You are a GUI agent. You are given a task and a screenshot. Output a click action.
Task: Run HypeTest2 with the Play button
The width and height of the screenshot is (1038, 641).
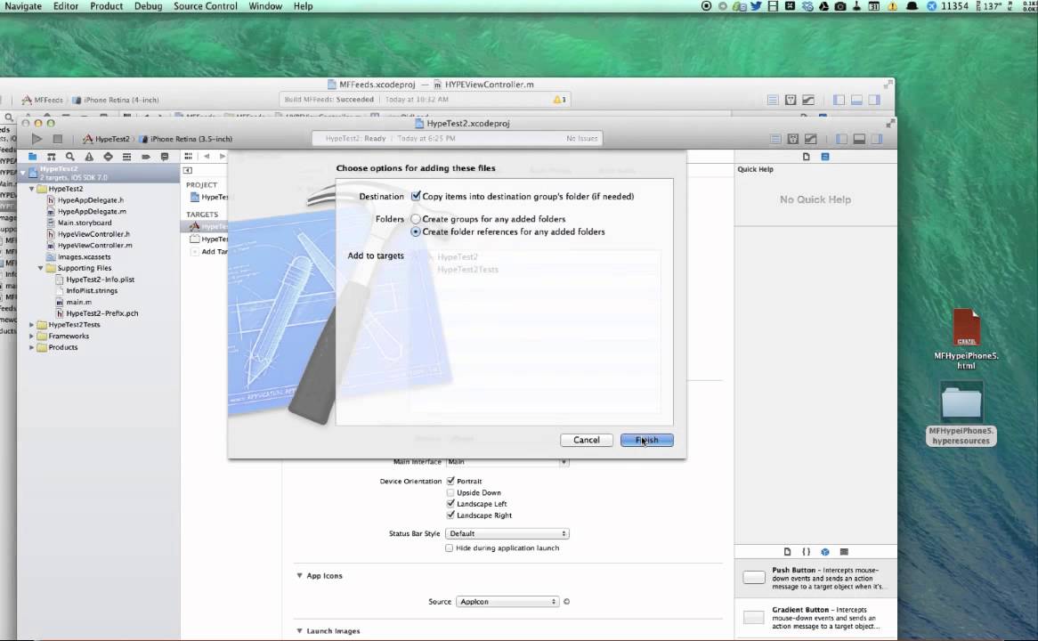(37, 139)
